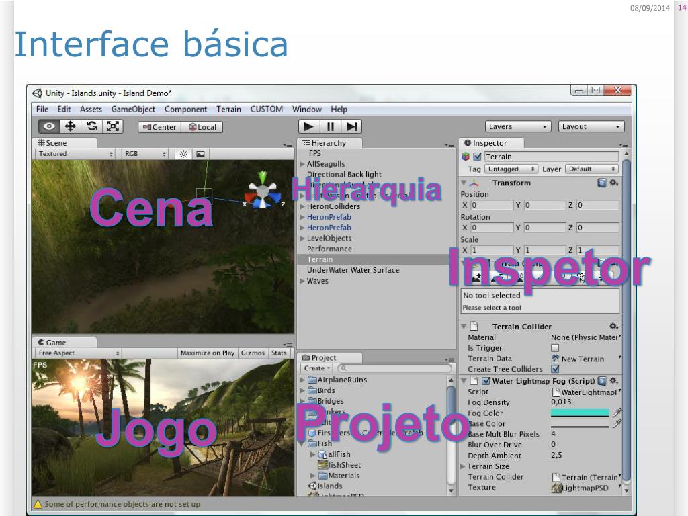Open the Textured draw mode dropdown
688x516 pixels.
(x=75, y=154)
